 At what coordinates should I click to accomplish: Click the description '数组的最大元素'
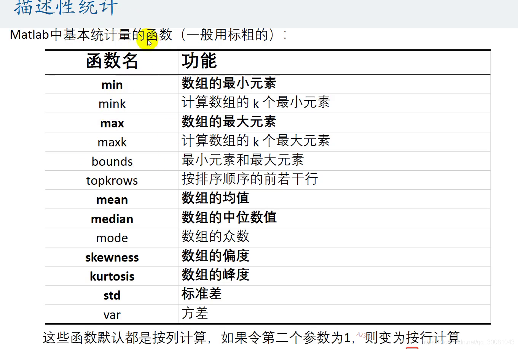[x=229, y=122]
